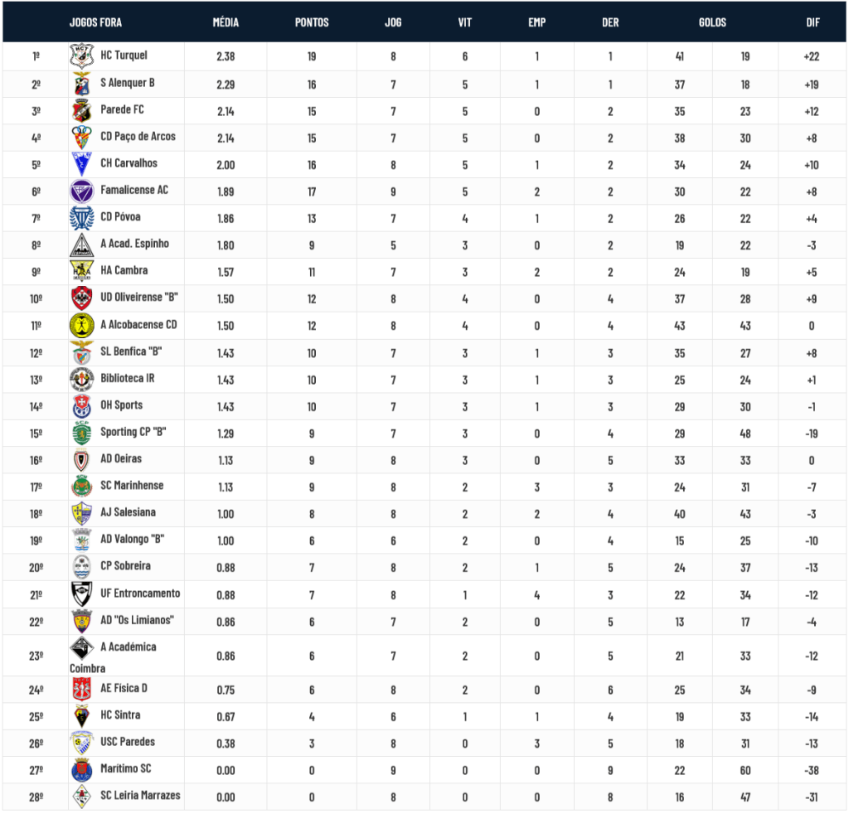849x814 pixels.
Task: Click the Marítimo SC club crest
Action: [x=82, y=769]
